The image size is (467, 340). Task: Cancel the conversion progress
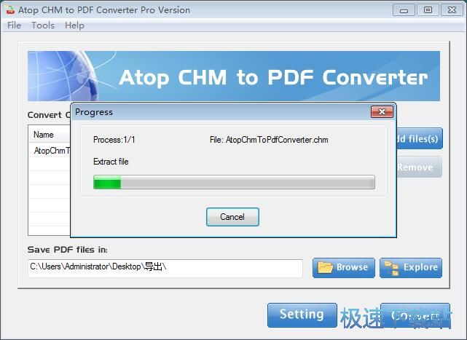click(232, 217)
